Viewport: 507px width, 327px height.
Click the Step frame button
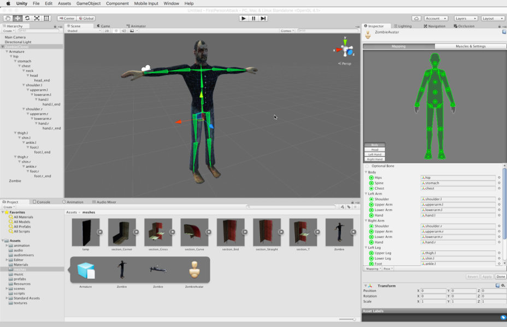[x=263, y=19]
